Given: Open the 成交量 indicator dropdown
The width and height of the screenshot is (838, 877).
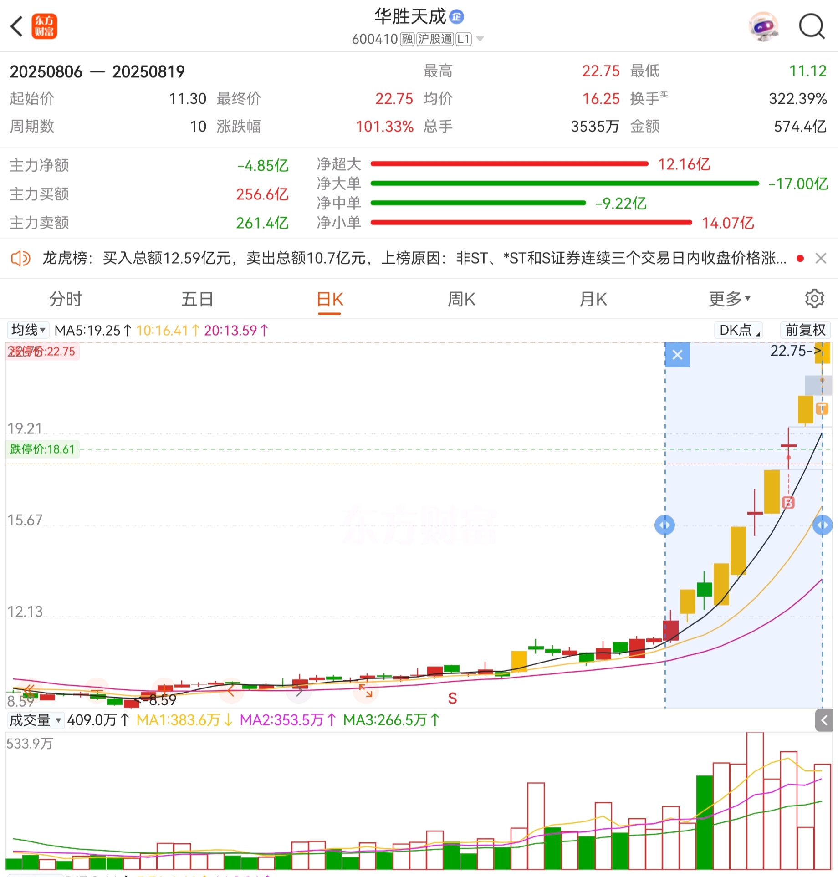Looking at the screenshot, I should [36, 720].
